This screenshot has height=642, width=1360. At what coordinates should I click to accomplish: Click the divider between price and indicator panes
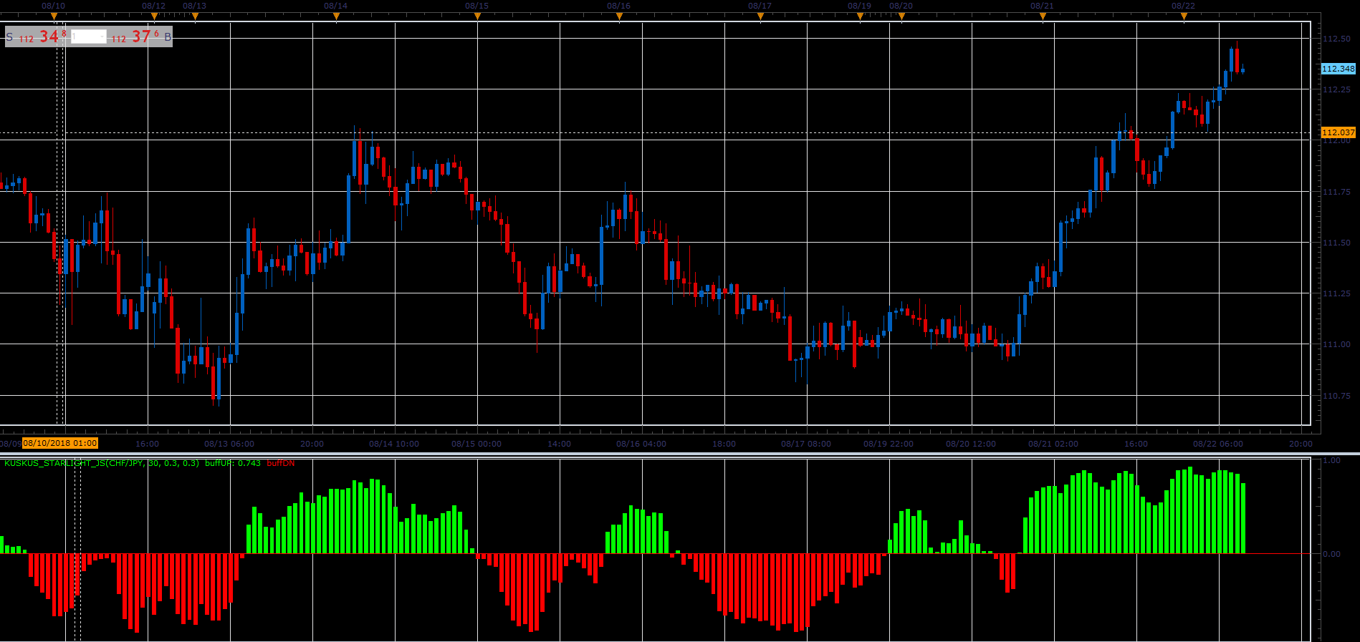pyautogui.click(x=680, y=454)
